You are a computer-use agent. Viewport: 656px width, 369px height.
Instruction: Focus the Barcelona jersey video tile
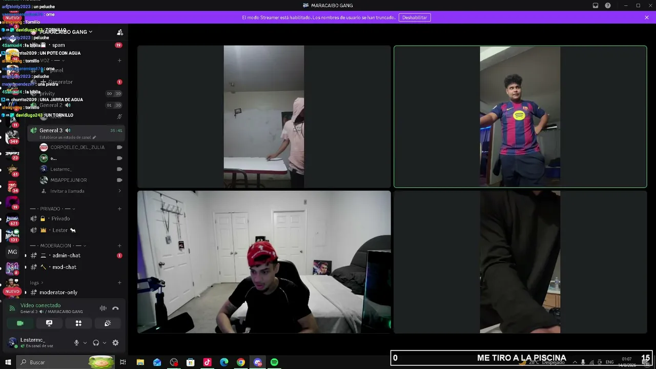point(520,117)
